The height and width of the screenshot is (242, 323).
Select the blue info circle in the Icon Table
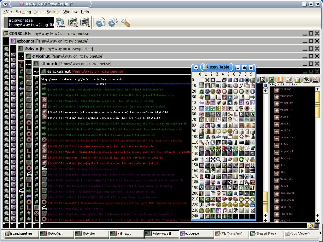point(253,91)
